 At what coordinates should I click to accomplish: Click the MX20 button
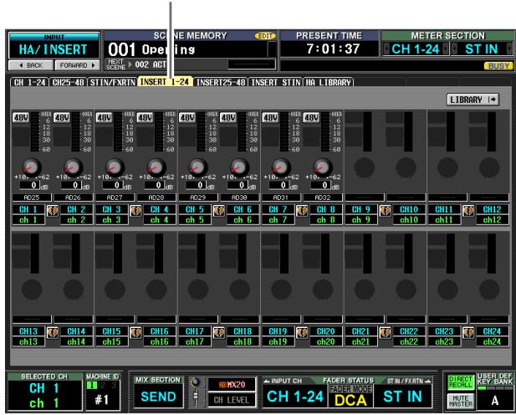click(x=232, y=384)
